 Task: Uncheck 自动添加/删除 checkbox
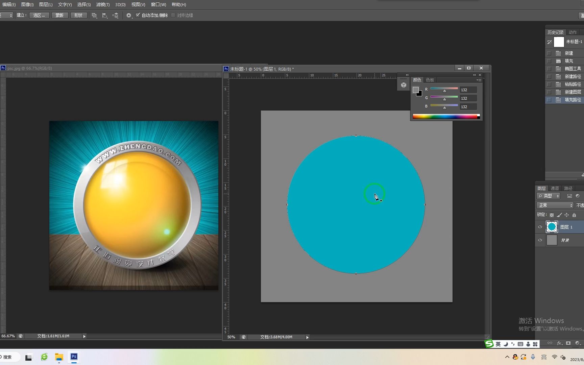pos(138,15)
